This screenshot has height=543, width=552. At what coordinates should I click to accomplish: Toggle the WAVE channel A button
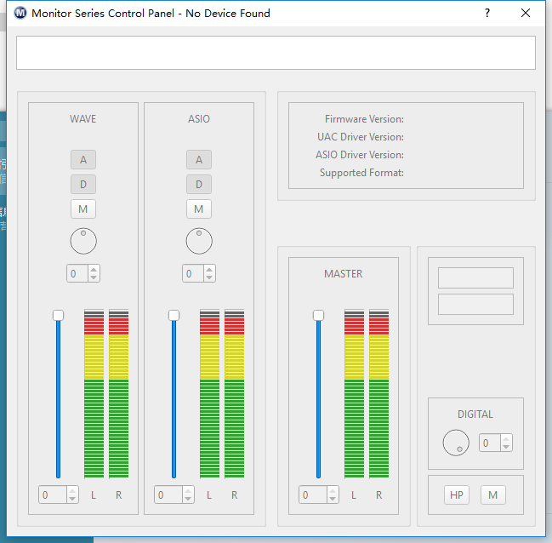tap(83, 159)
